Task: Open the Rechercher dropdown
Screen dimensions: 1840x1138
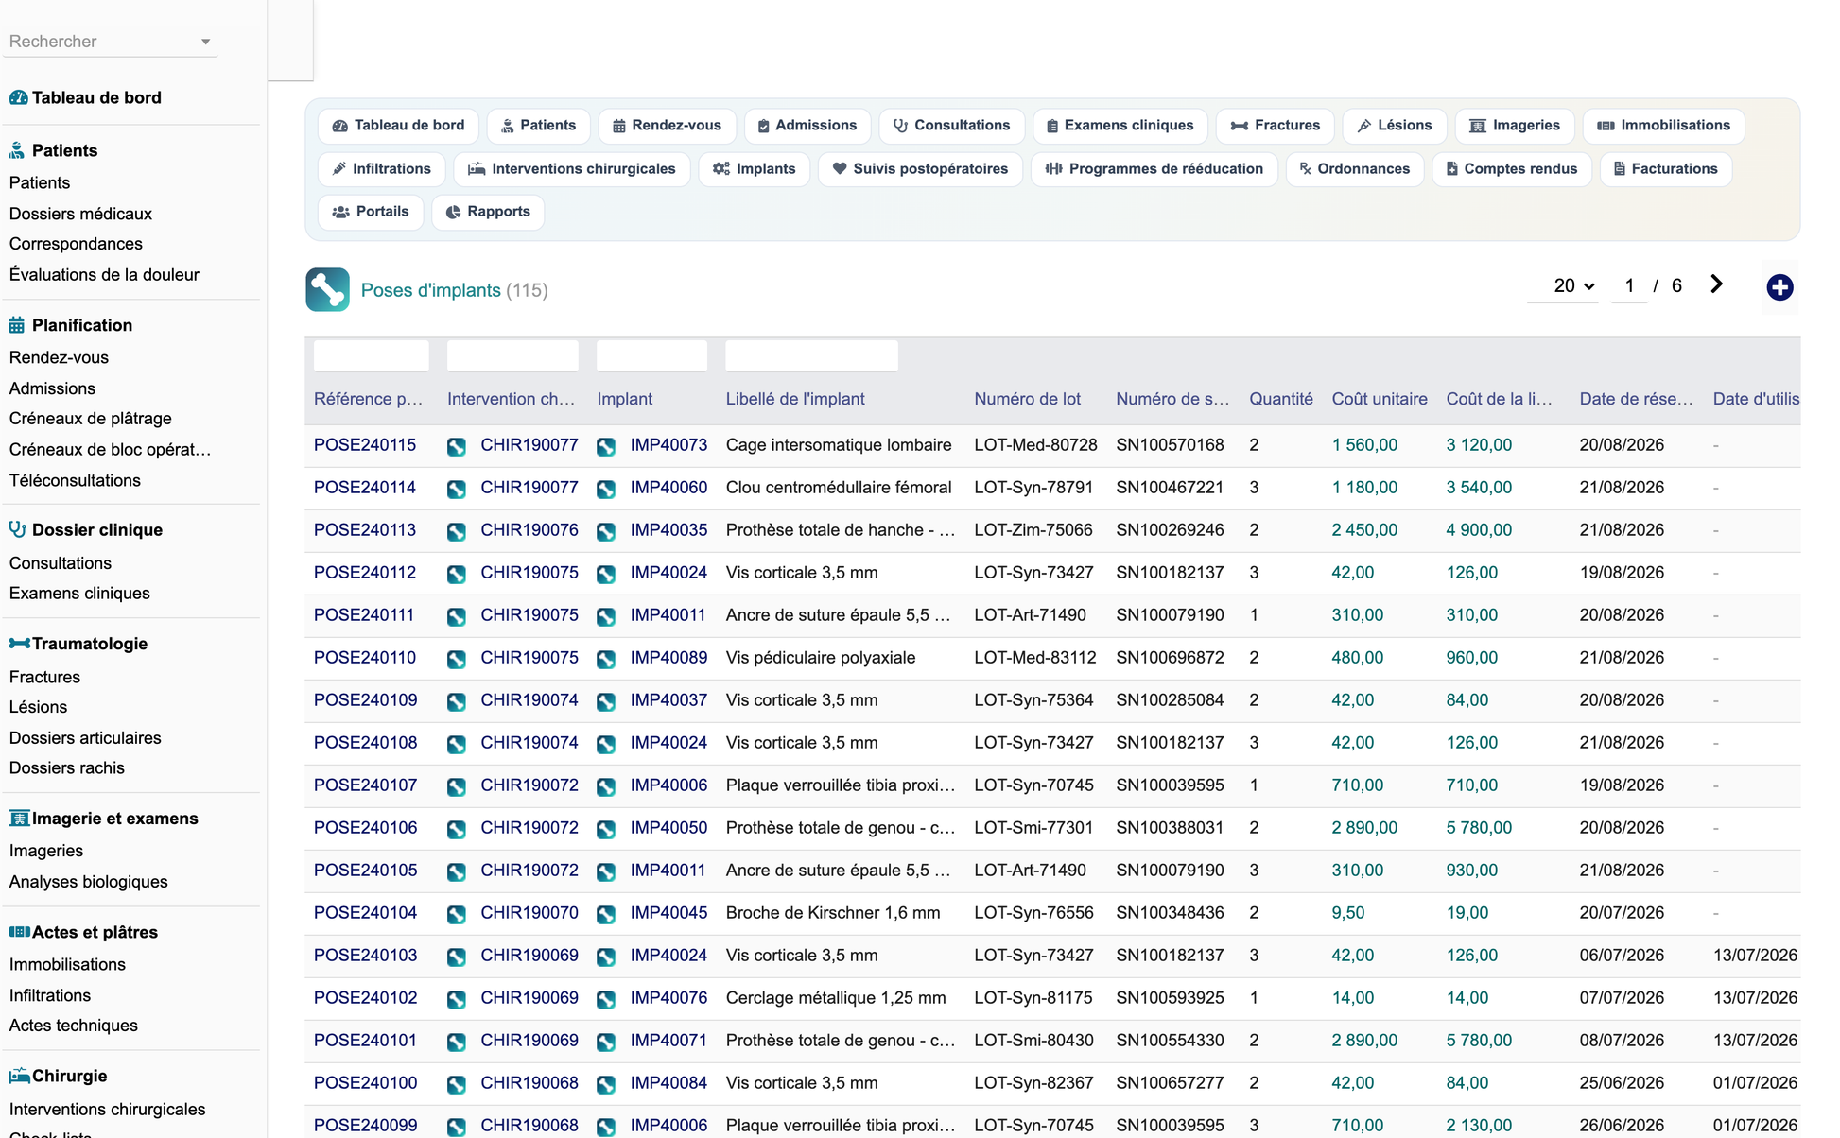Action: (x=111, y=42)
